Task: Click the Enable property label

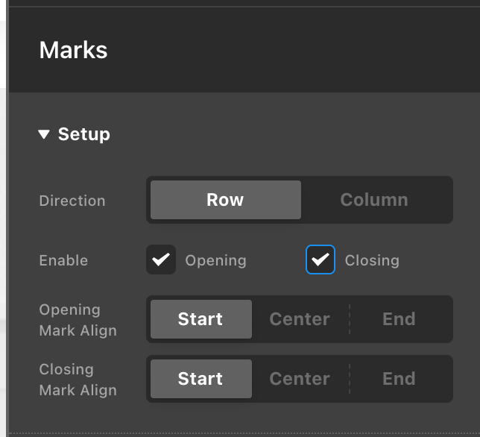Action: point(63,260)
